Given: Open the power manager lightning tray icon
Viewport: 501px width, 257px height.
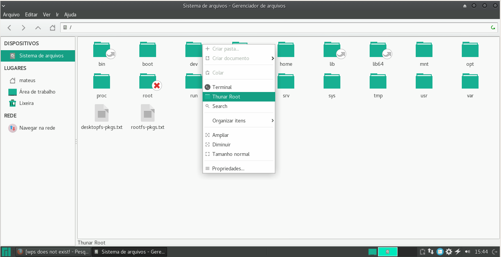Looking at the screenshot, I should coord(458,252).
